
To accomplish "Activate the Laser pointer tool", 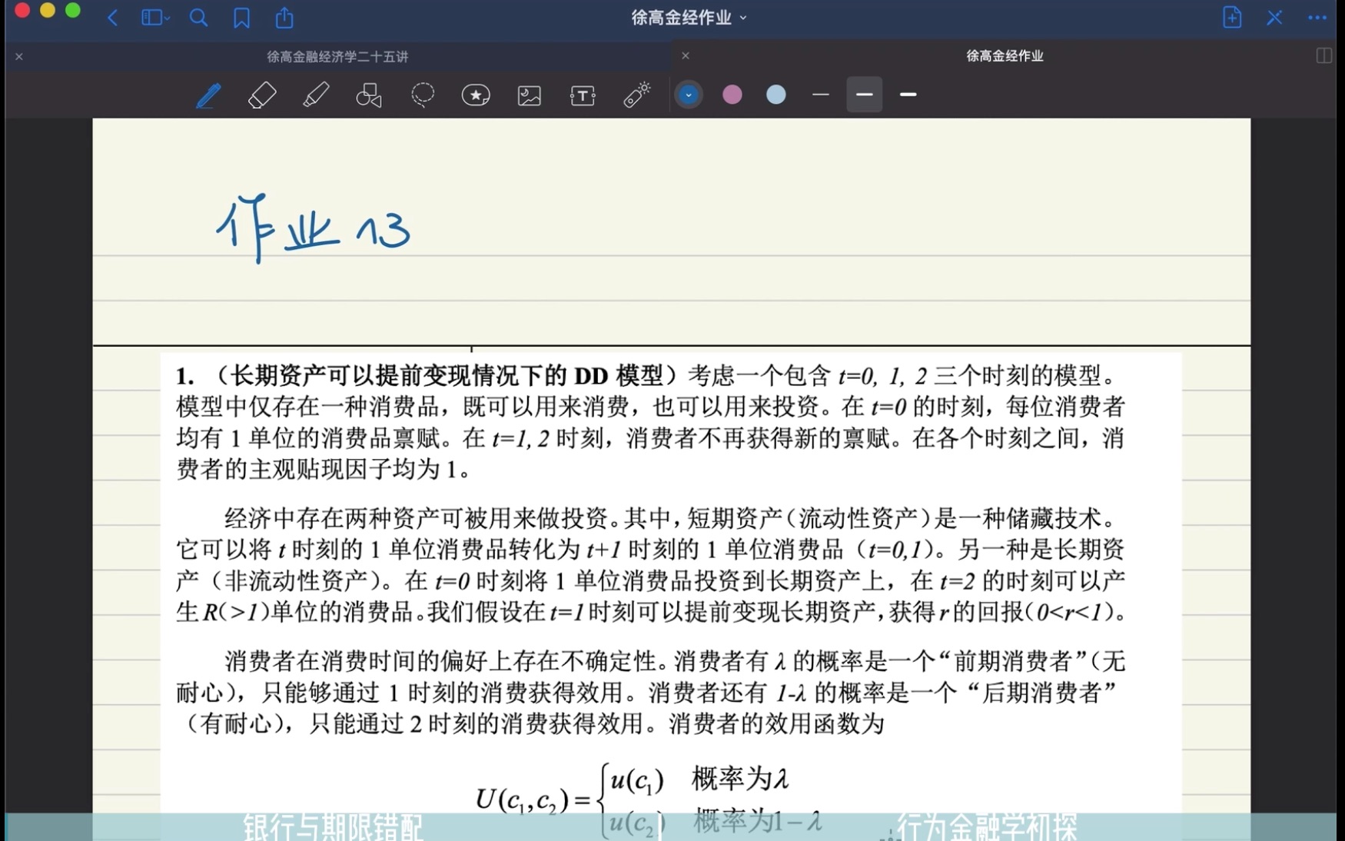I will coord(637,95).
